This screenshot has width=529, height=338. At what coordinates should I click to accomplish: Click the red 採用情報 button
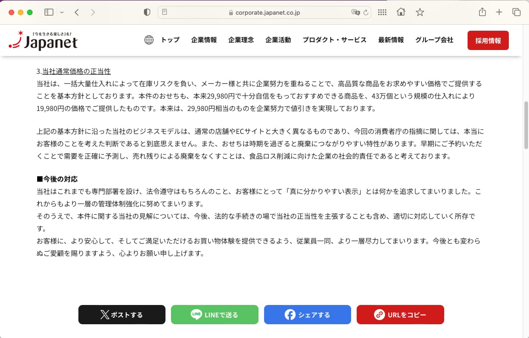tap(488, 40)
